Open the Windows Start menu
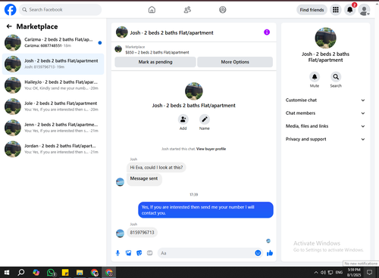Screen dimensions: 379x278 (x=7, y=273)
